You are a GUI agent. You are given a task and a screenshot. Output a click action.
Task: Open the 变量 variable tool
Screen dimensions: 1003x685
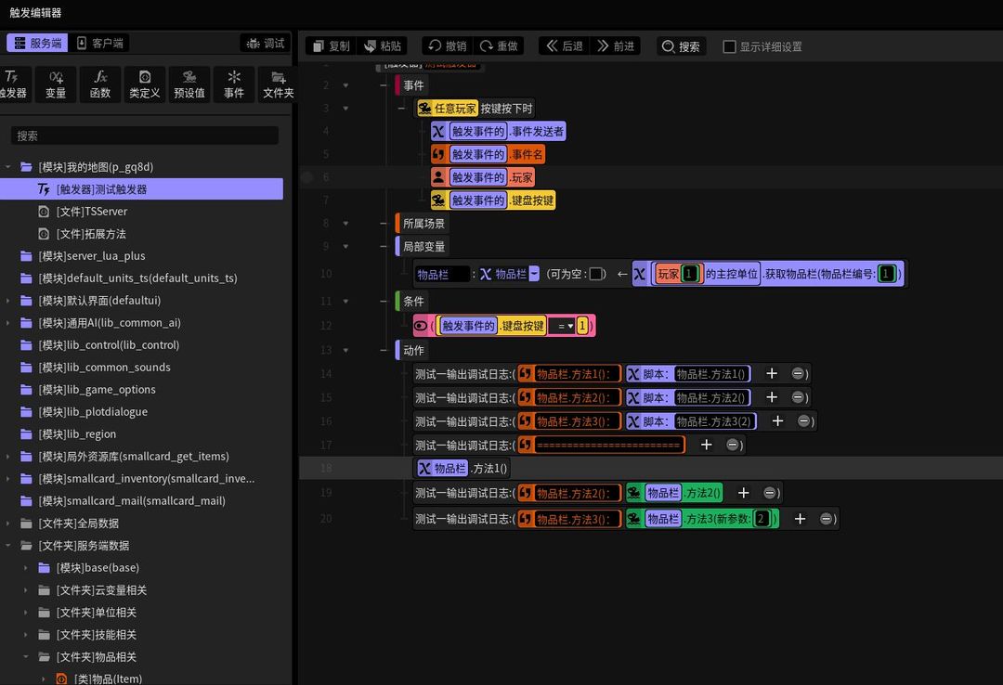coord(56,84)
